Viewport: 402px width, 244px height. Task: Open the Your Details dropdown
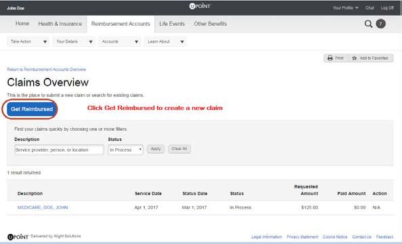pos(74,41)
